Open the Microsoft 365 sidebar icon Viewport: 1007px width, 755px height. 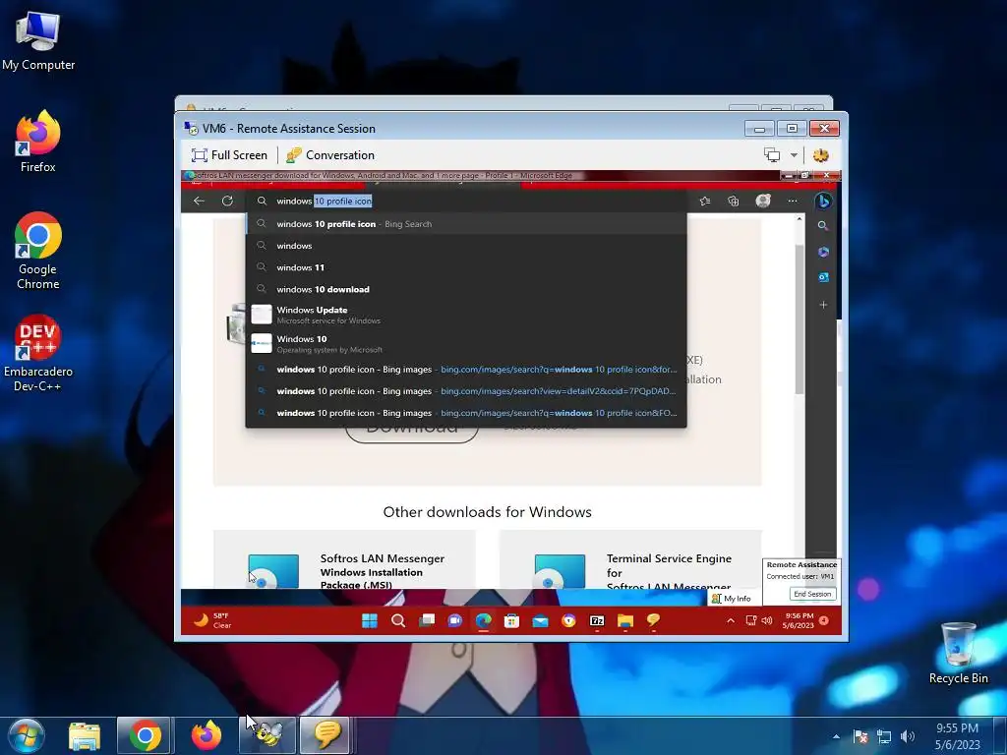(823, 252)
